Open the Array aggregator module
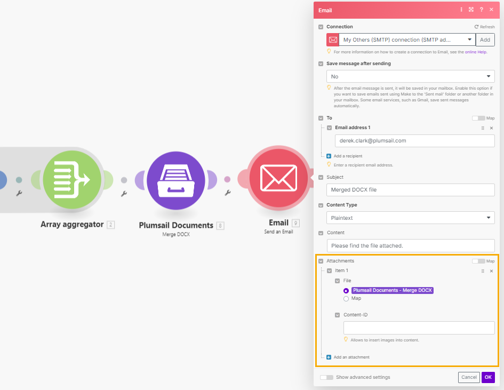Image resolution: width=504 pixels, height=390 pixels. click(72, 180)
